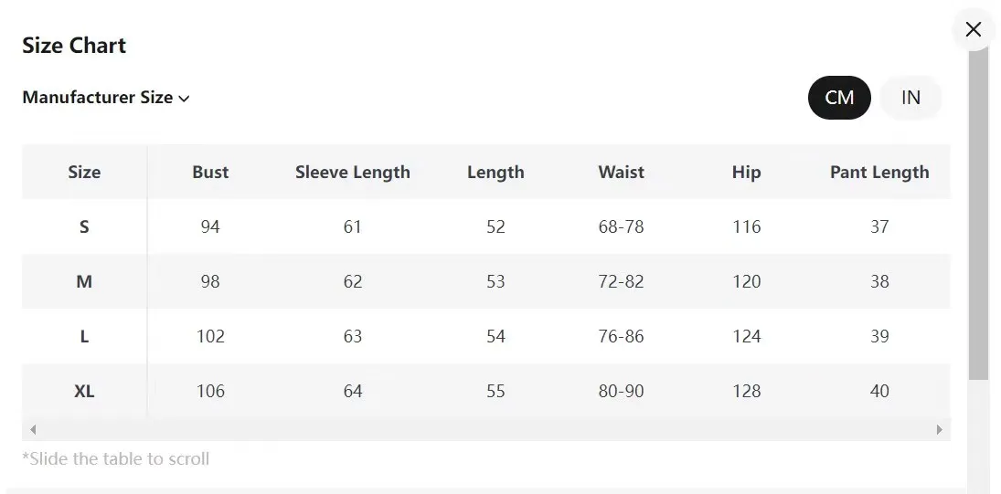1001x494 pixels.
Task: Close the Size Chart popup
Action: click(973, 29)
